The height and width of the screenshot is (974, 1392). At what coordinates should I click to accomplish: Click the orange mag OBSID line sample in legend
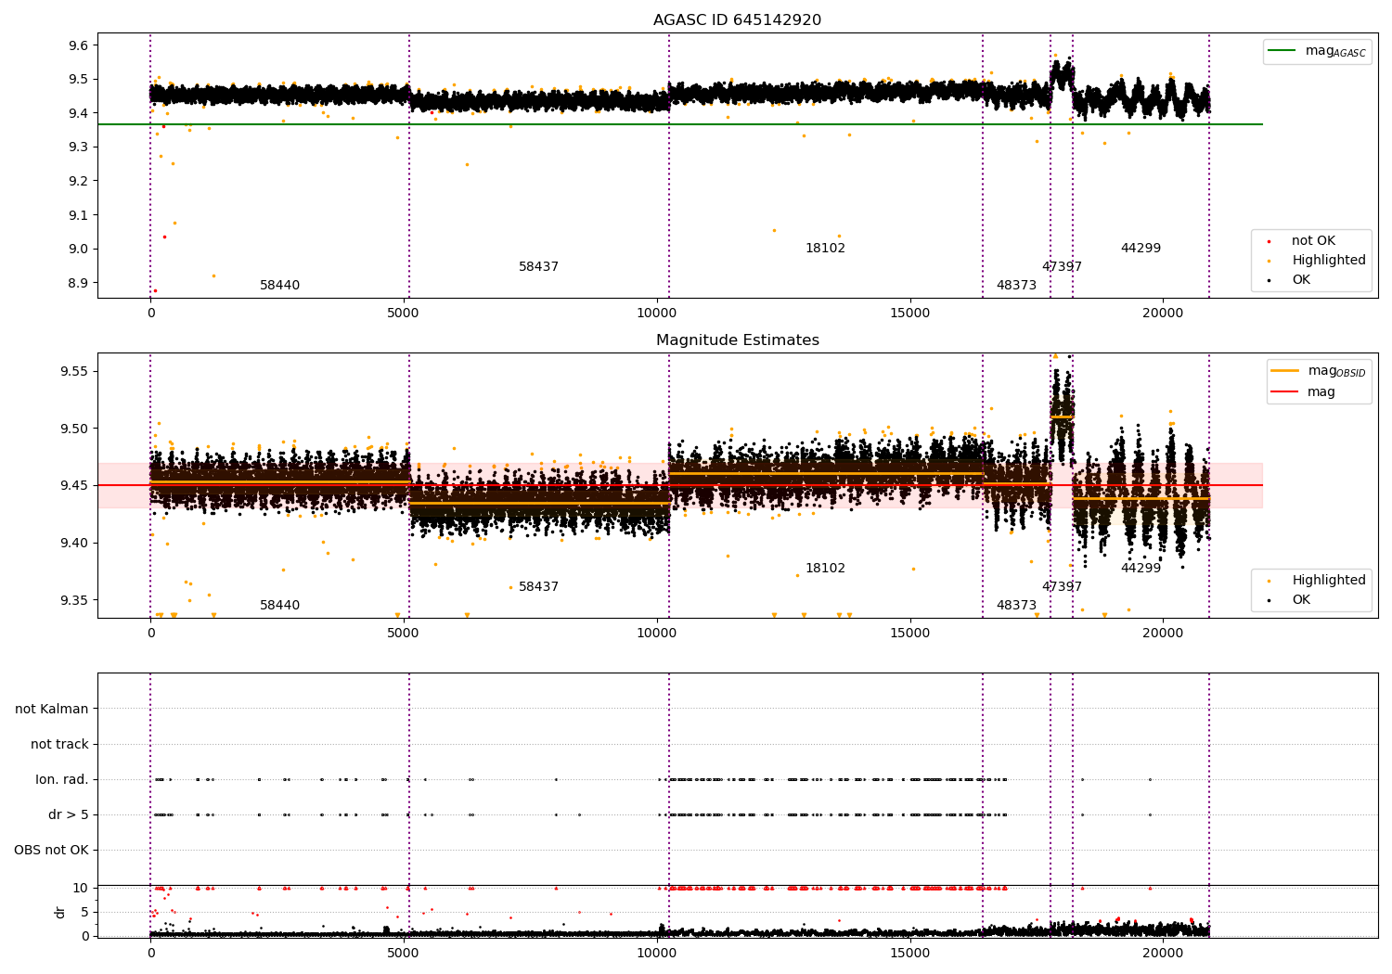(x=1285, y=371)
